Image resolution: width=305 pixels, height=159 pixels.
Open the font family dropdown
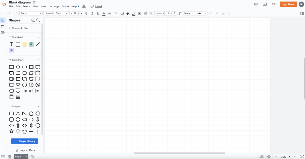click(56, 13)
